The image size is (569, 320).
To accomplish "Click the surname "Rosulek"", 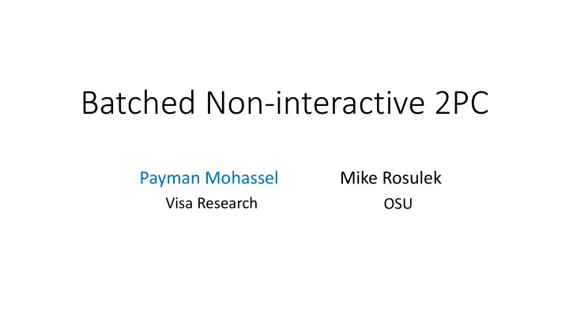I will [412, 178].
